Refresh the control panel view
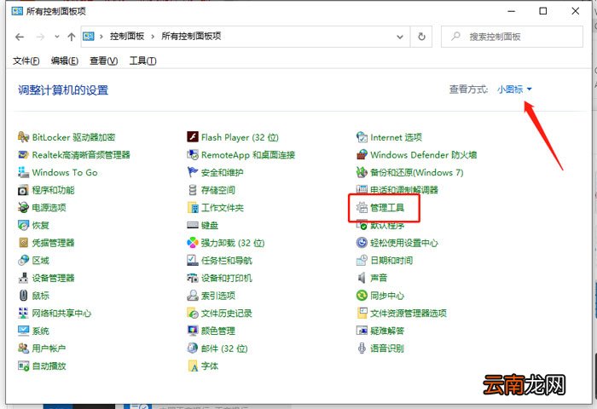The height and width of the screenshot is (409, 597). 421,37
